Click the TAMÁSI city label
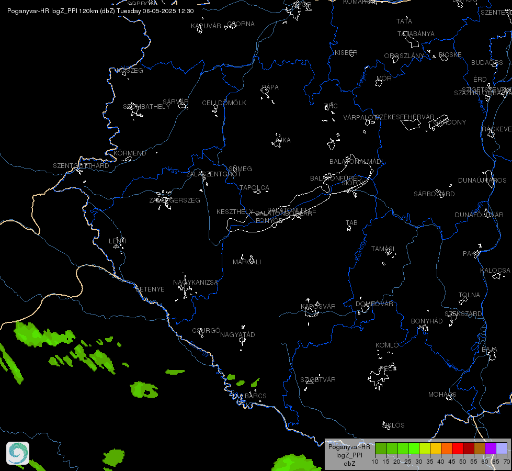This screenshot has height=471, width=512. pos(383,249)
